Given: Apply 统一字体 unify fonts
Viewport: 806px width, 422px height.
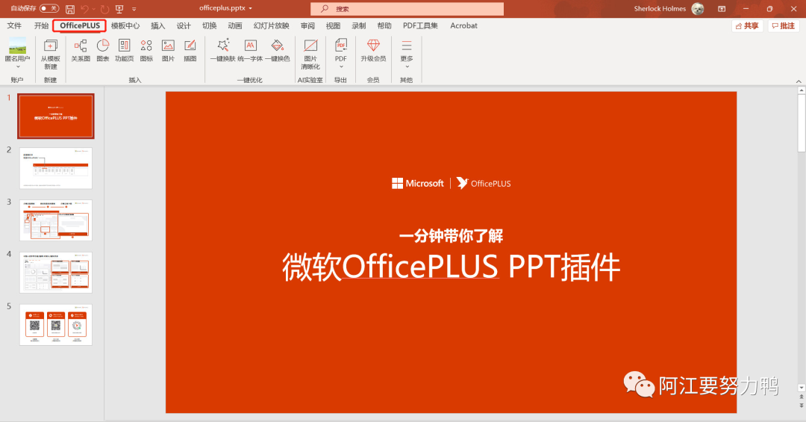Looking at the screenshot, I should tap(250, 51).
